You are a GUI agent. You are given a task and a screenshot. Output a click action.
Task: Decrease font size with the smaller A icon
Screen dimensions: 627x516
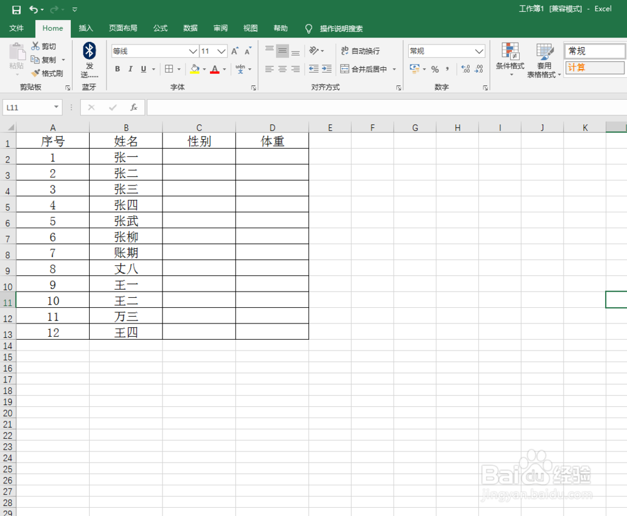click(248, 51)
